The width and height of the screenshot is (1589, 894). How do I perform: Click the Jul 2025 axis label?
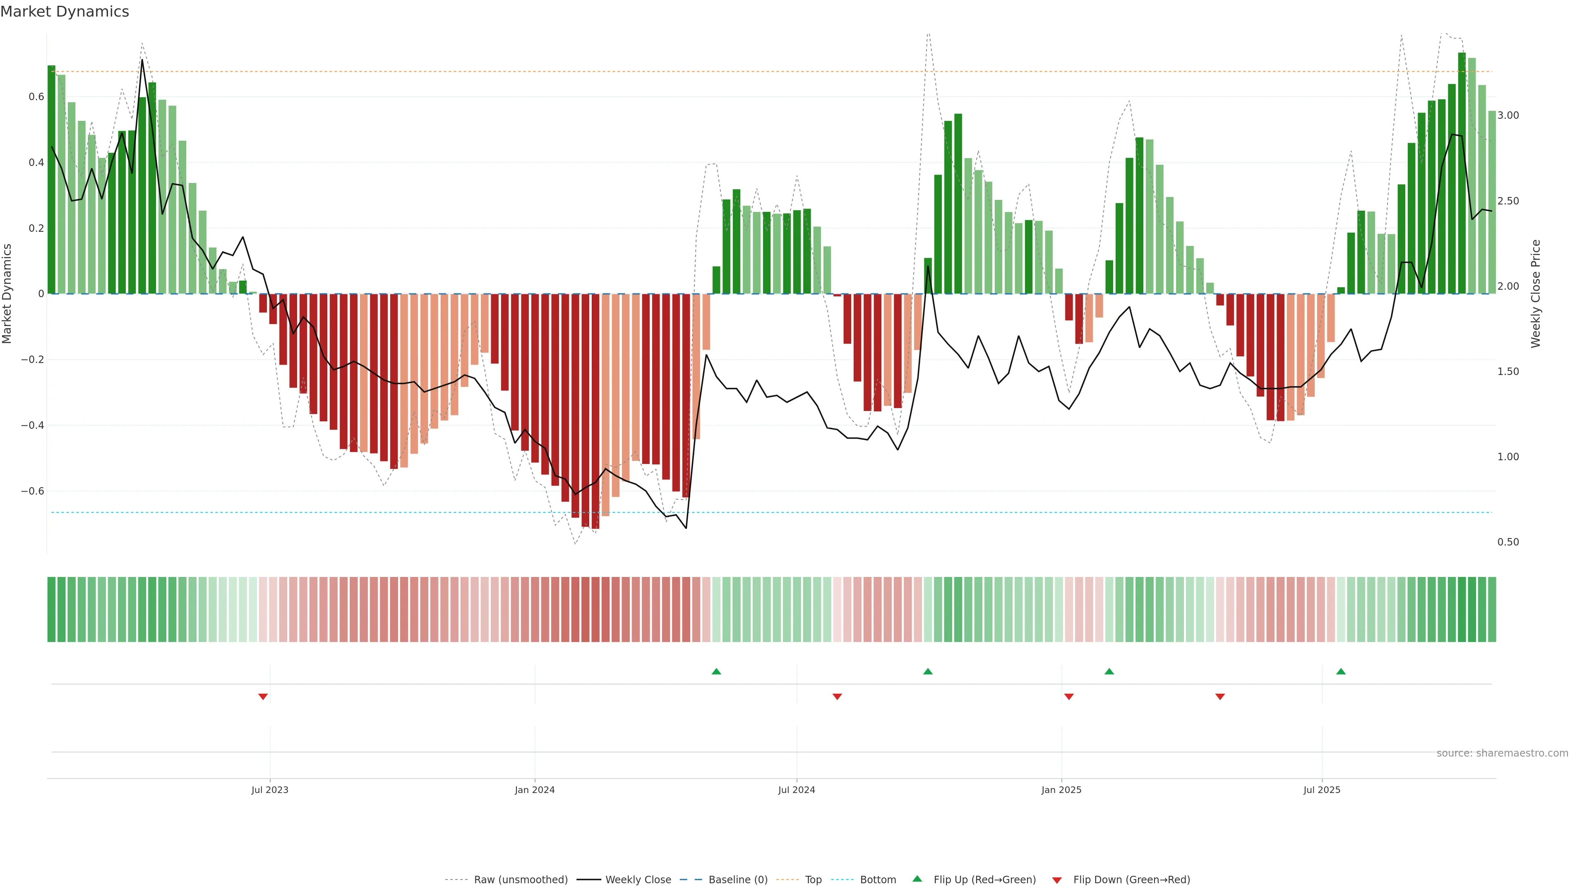(1321, 790)
